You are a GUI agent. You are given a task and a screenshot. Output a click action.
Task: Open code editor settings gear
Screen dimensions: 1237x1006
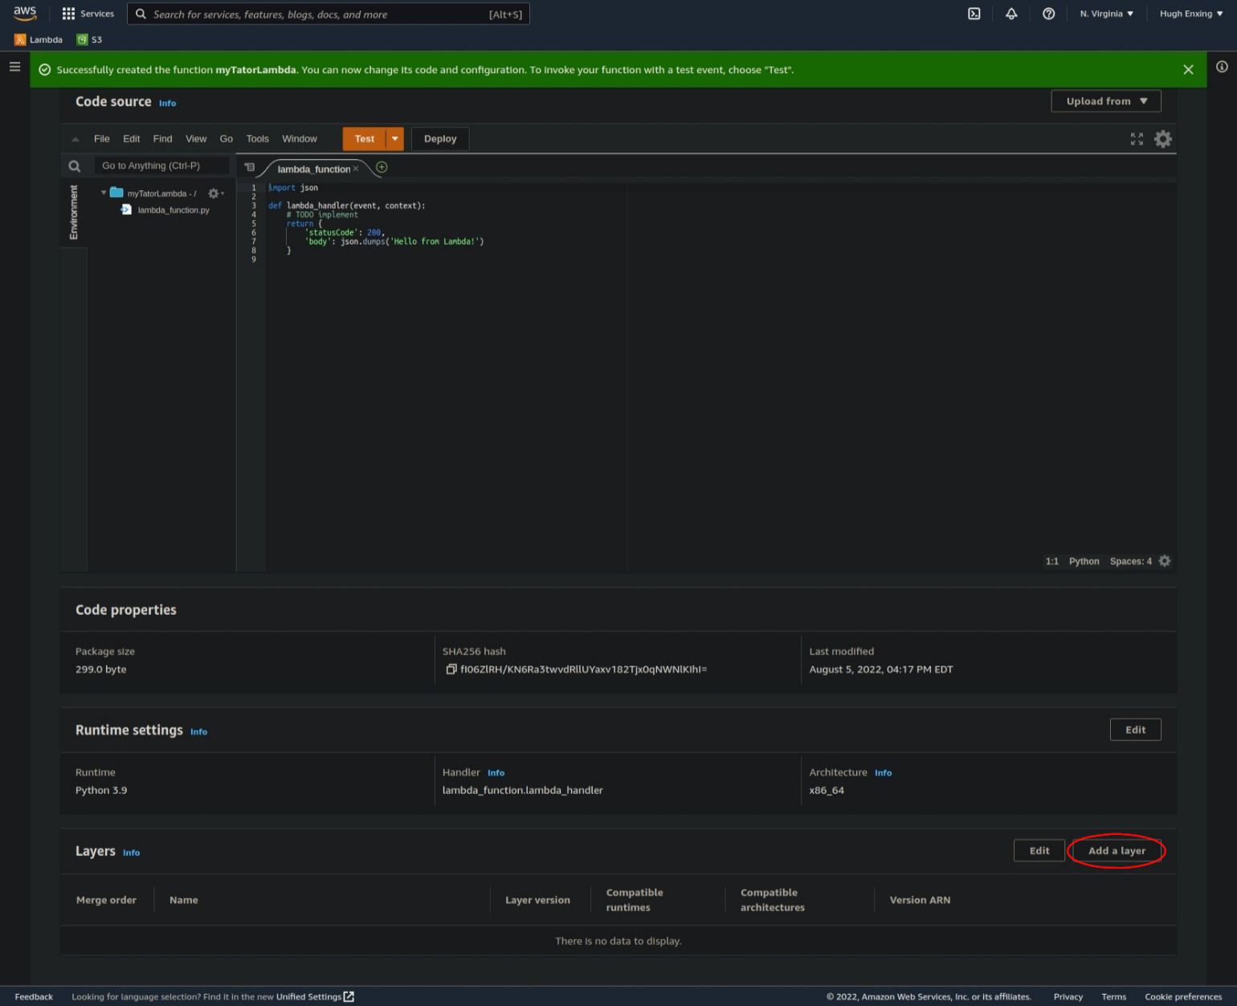click(1162, 139)
